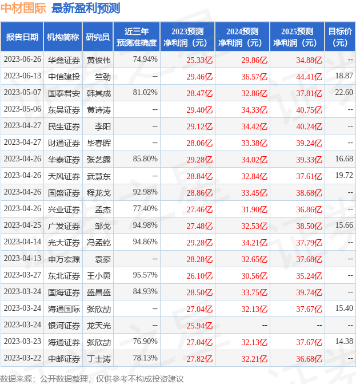Viewport: 356px width, 384px height.
Task: Click the 海通证券 institution cell
Action: 64,342
